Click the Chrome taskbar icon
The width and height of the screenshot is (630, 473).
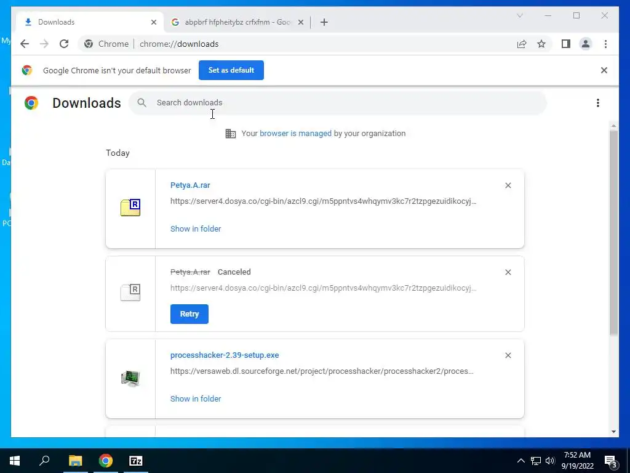click(106, 461)
